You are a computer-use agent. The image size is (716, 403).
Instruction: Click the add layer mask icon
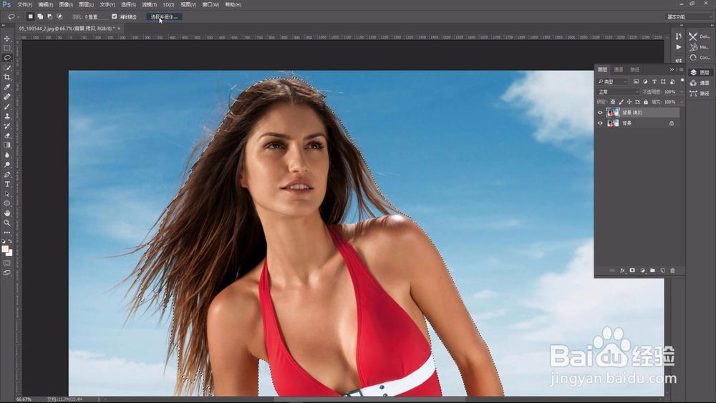pos(632,271)
